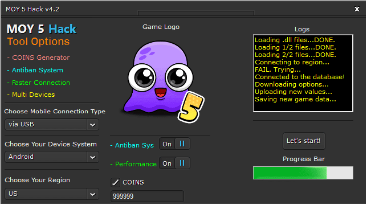Click log line 'Connecting to region...'
The image size is (367, 205).
292,62
